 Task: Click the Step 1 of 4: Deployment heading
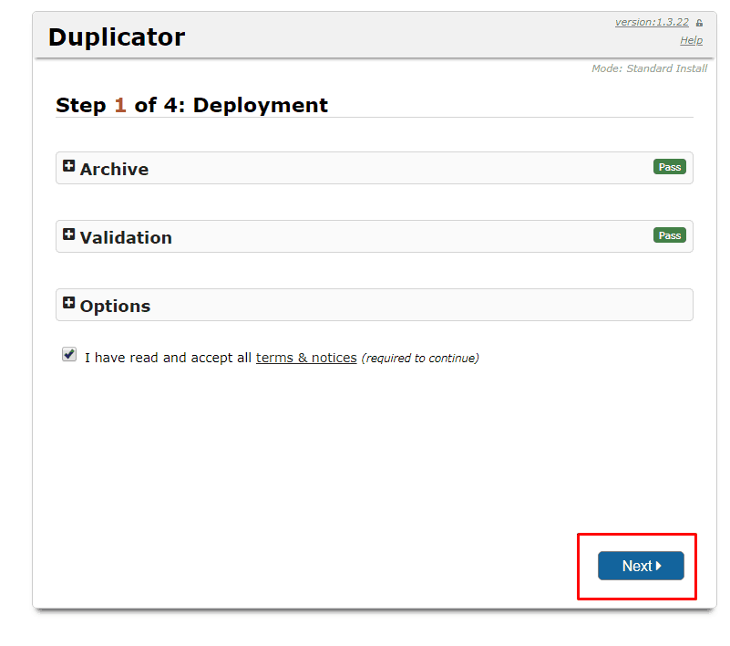(191, 105)
